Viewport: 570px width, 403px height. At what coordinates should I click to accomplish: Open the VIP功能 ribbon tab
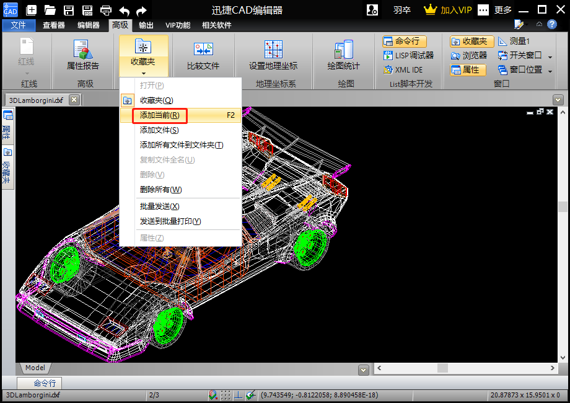(178, 25)
